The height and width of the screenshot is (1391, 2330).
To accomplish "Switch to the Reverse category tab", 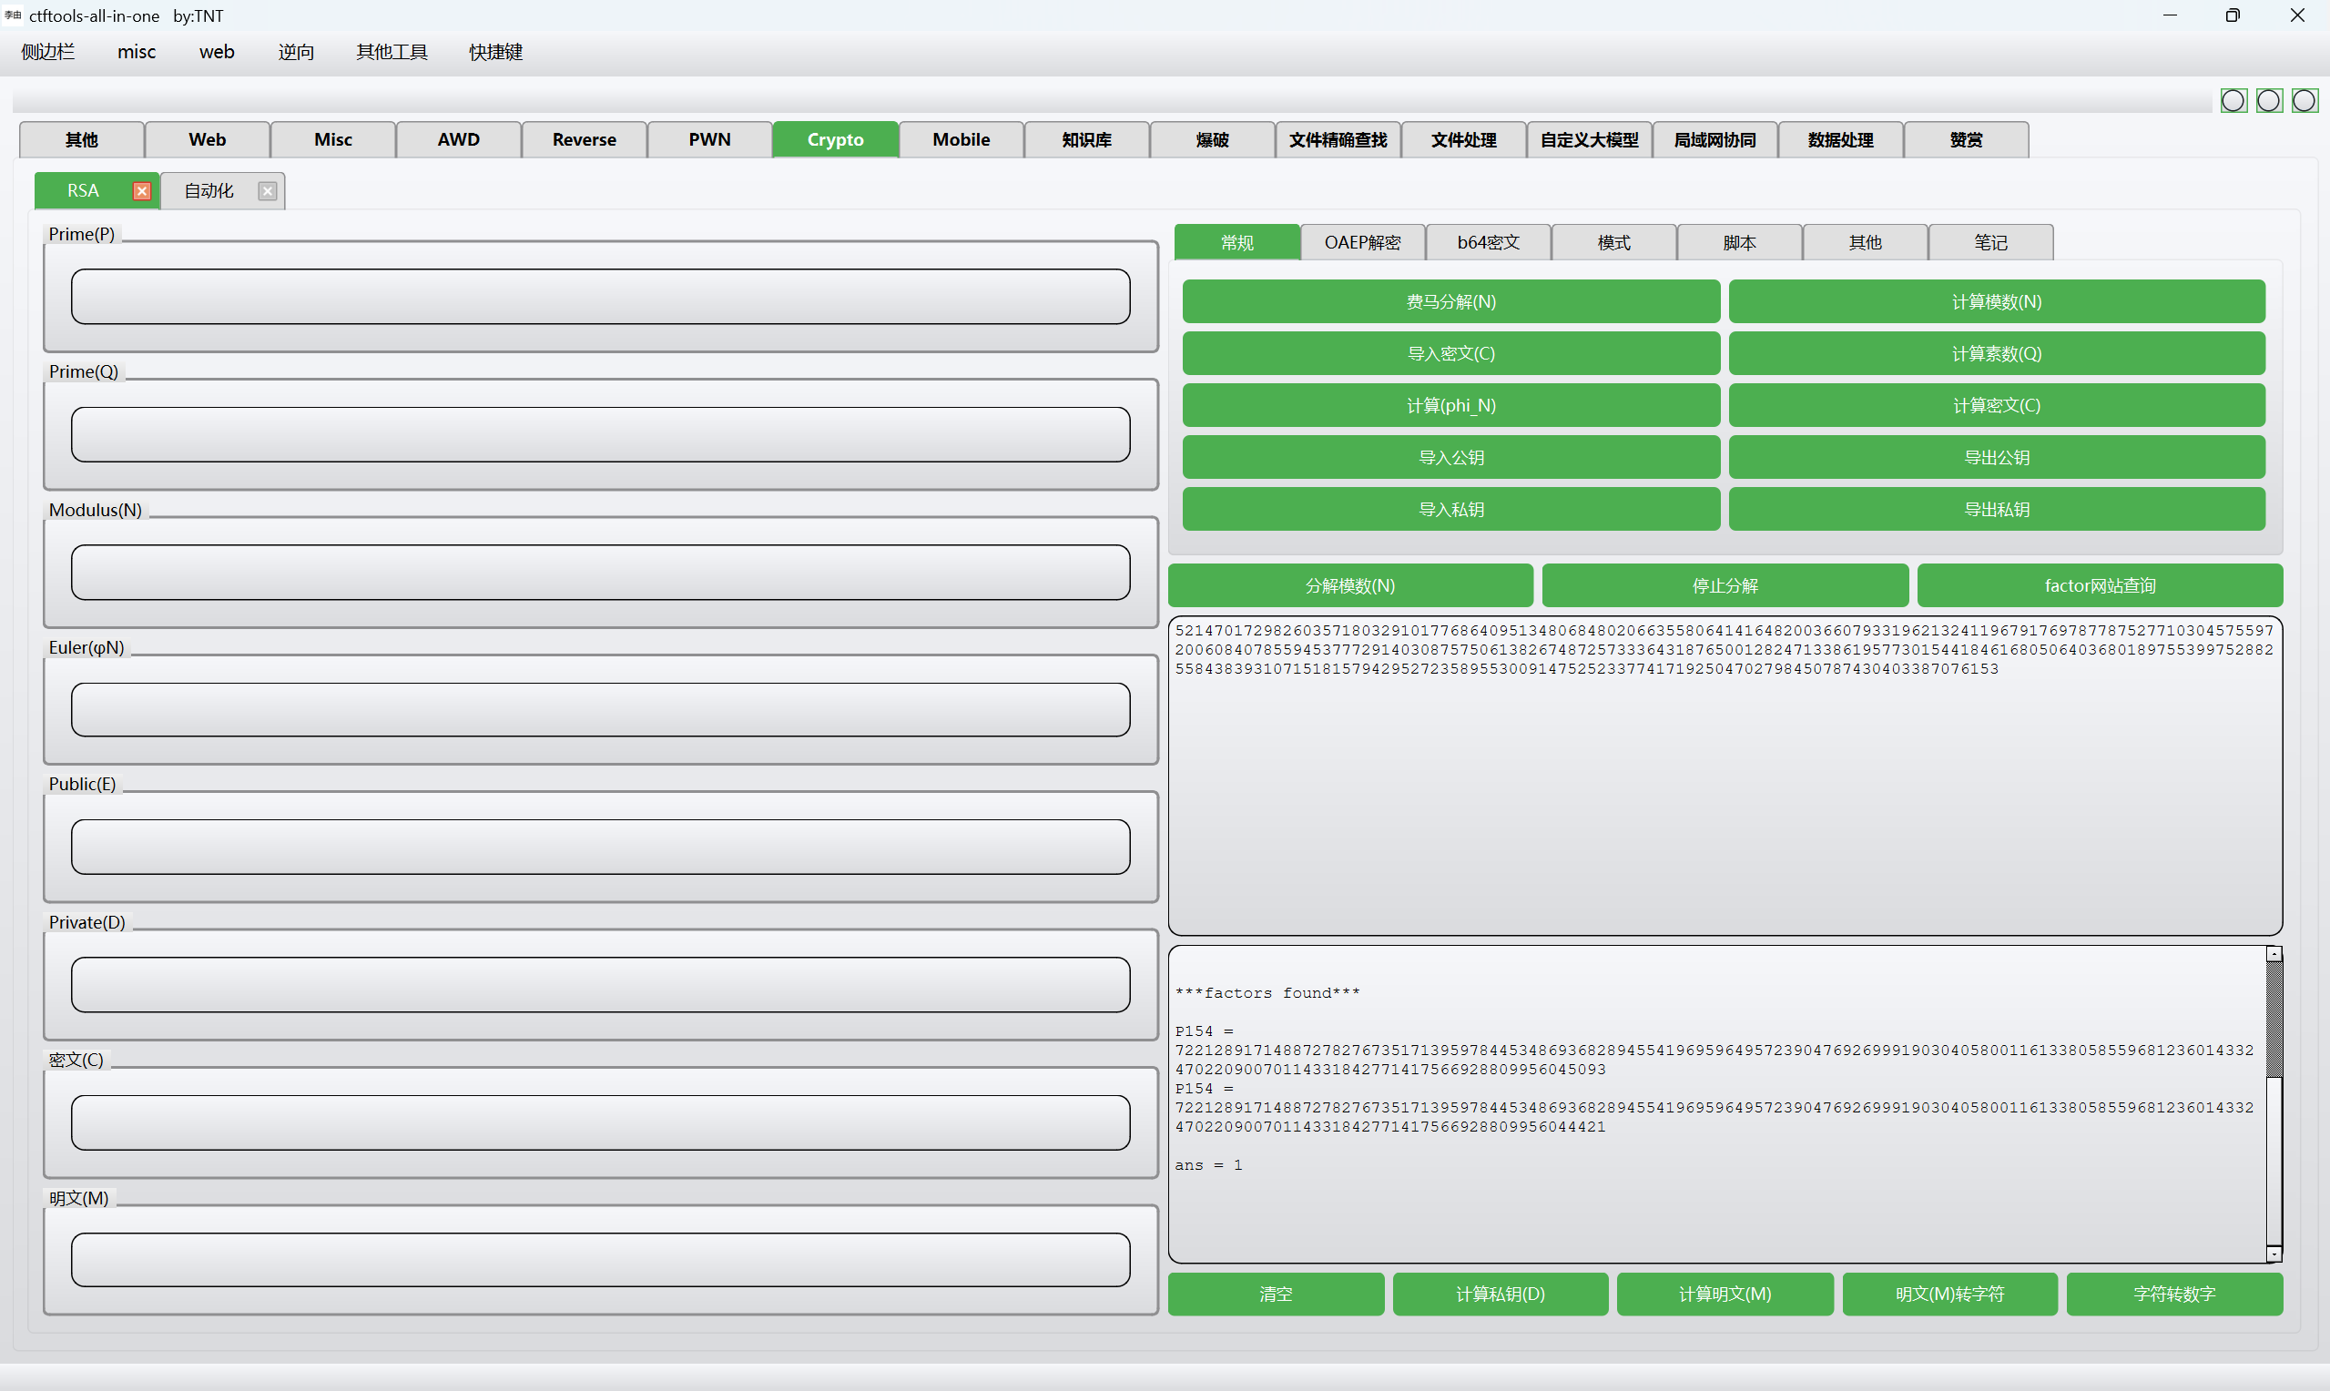I will click(584, 139).
